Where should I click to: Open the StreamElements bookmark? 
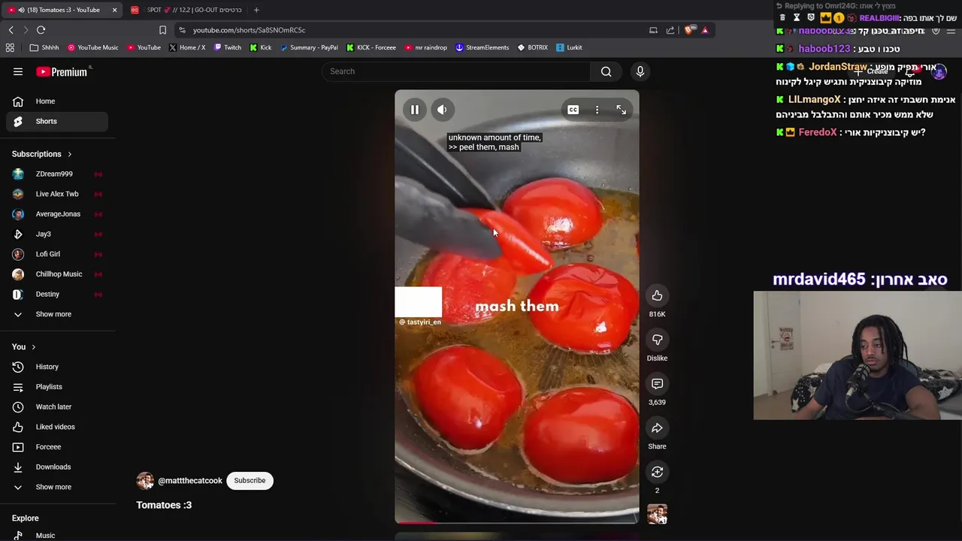482,47
